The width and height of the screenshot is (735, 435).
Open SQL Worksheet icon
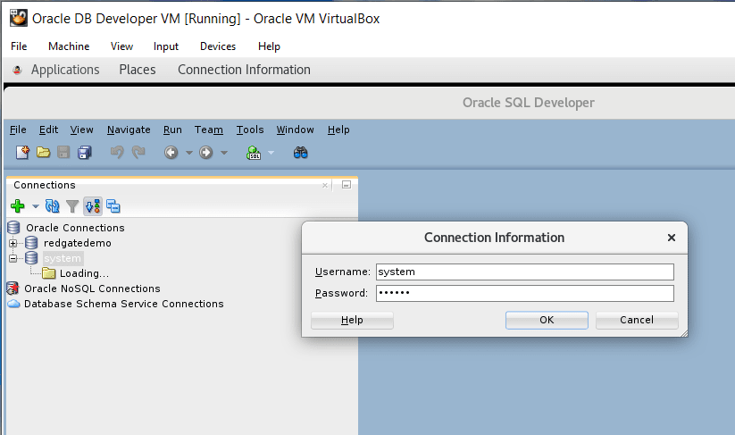[254, 153]
